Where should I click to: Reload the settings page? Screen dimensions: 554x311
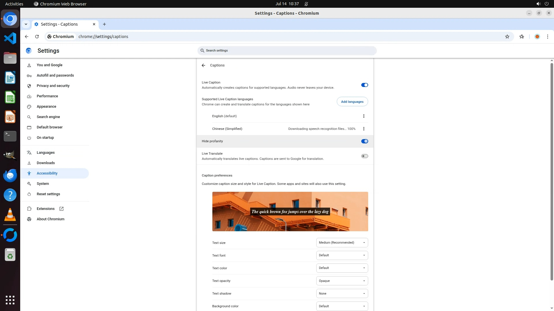pyautogui.click(x=37, y=37)
